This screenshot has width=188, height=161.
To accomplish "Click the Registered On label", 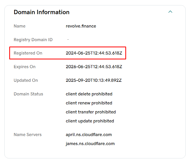I will point(28,53).
